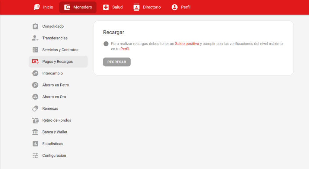Click the Consolidado clipboard icon

click(35, 27)
